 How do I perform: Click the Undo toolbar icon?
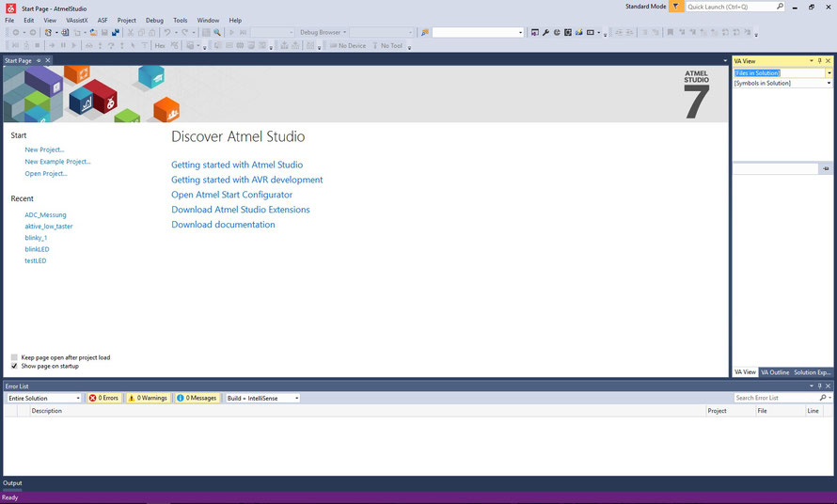(x=167, y=33)
